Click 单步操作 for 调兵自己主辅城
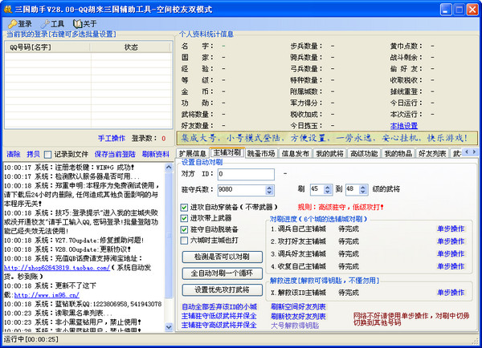The image size is (482, 348). [x=451, y=229]
